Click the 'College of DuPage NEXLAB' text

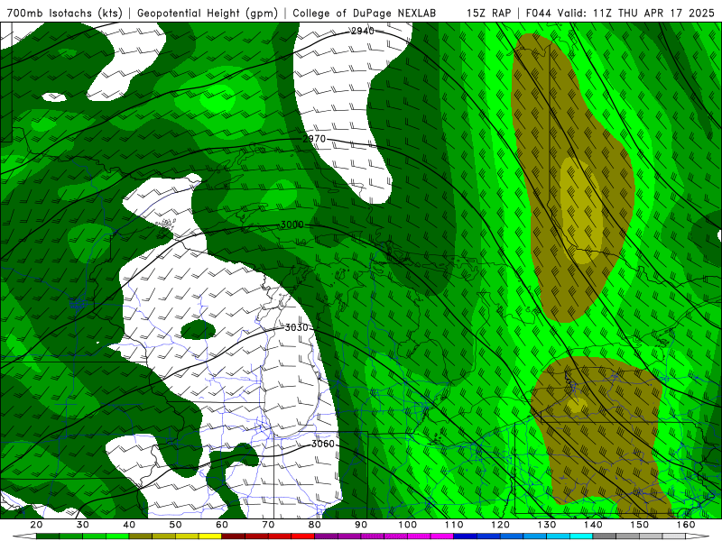pyautogui.click(x=364, y=13)
